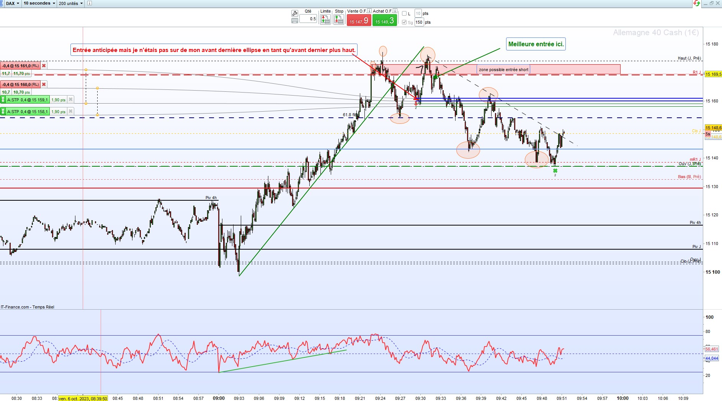Viewport: 722px width, 401px height.
Task: Click the 44,044 indicator value label
Action: pos(712,358)
